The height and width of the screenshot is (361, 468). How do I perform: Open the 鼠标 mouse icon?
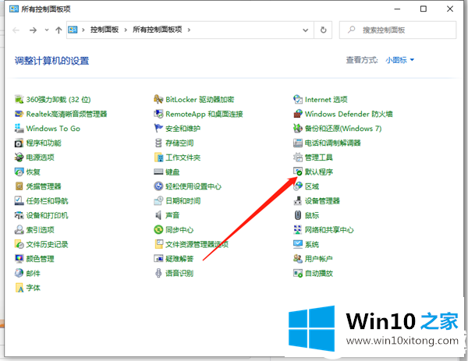(298, 215)
